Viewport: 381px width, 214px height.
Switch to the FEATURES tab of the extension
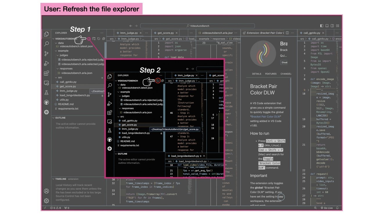point(271,74)
